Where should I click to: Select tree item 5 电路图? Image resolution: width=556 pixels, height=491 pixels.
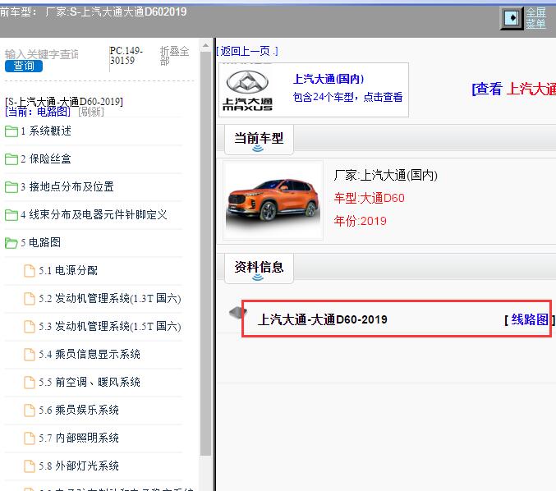[x=41, y=242]
